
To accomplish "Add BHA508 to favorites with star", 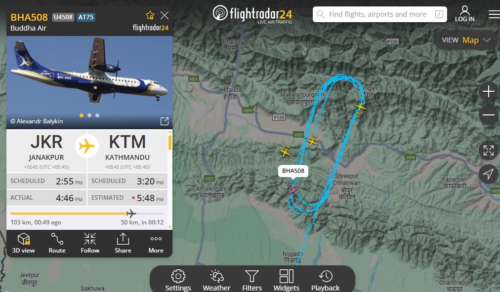I will coord(150,15).
